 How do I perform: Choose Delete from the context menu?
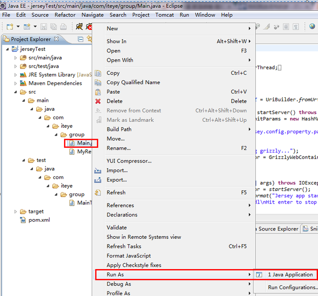click(174, 101)
